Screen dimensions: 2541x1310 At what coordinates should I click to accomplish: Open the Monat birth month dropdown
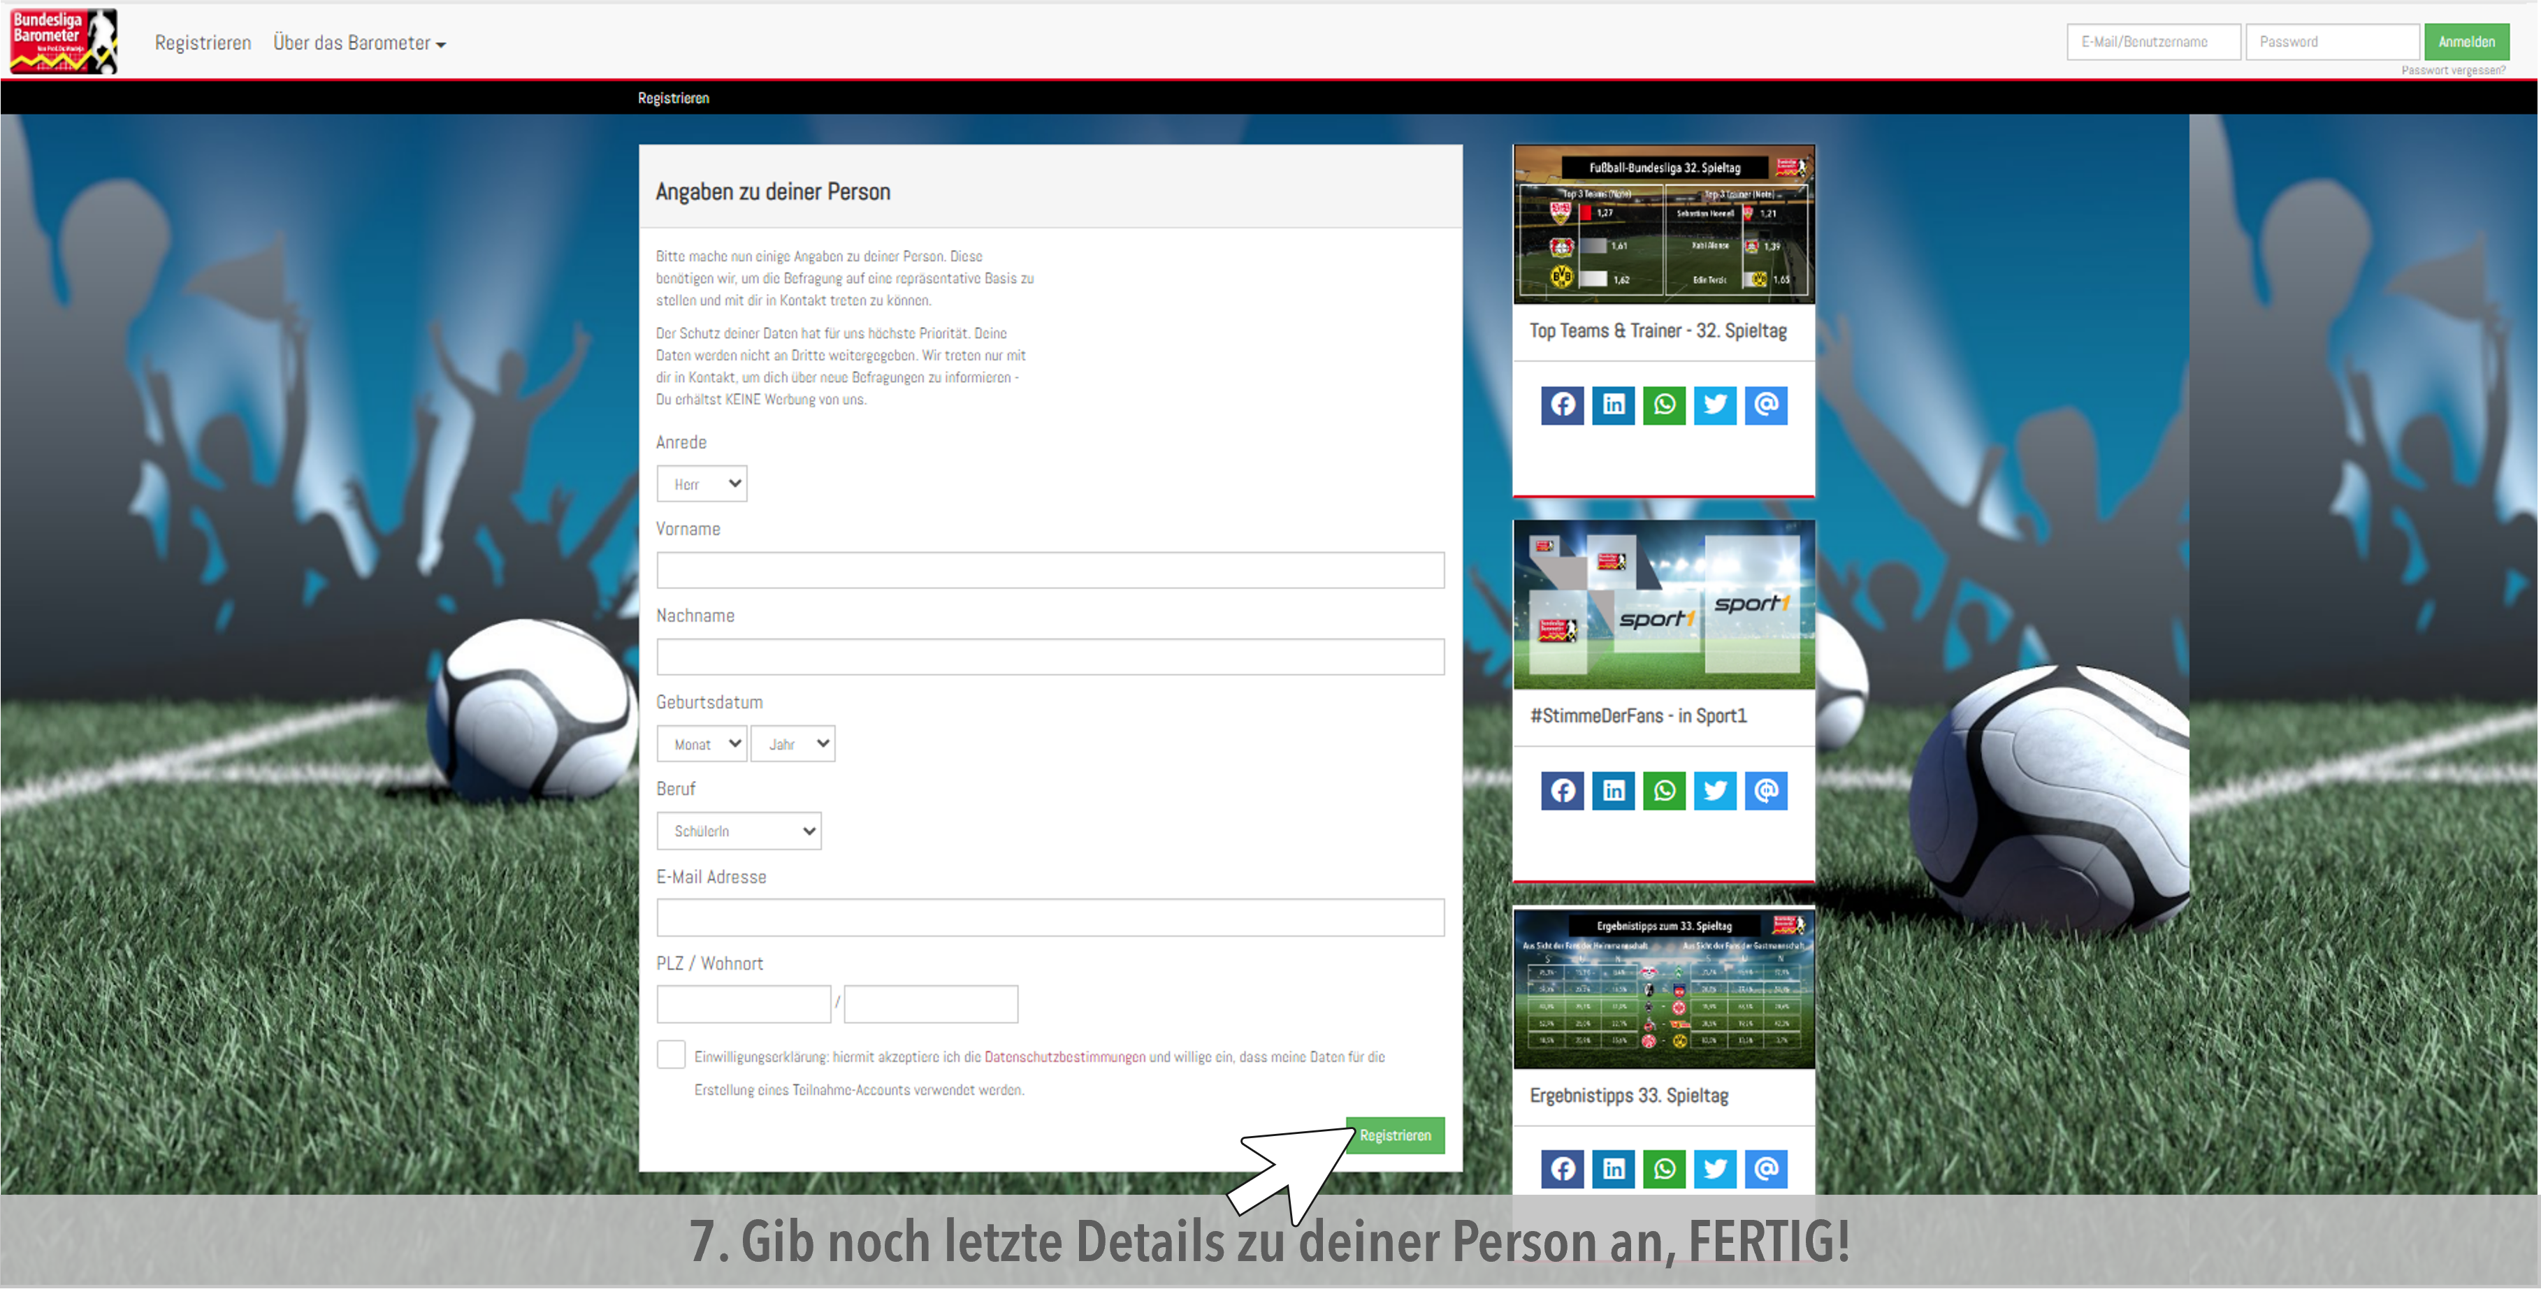(702, 744)
